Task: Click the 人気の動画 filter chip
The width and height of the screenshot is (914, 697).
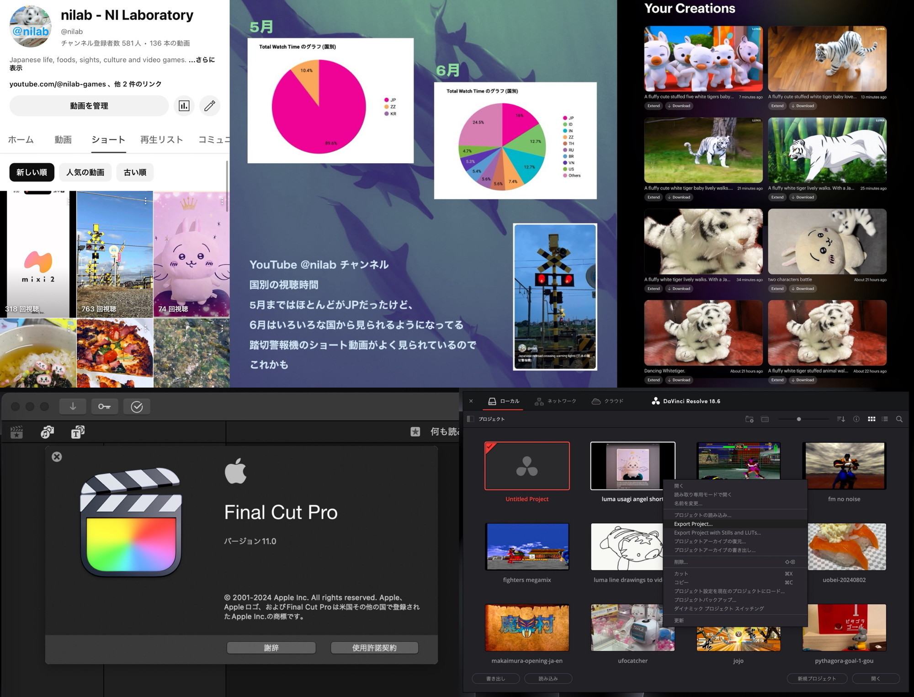Action: pos(85,172)
